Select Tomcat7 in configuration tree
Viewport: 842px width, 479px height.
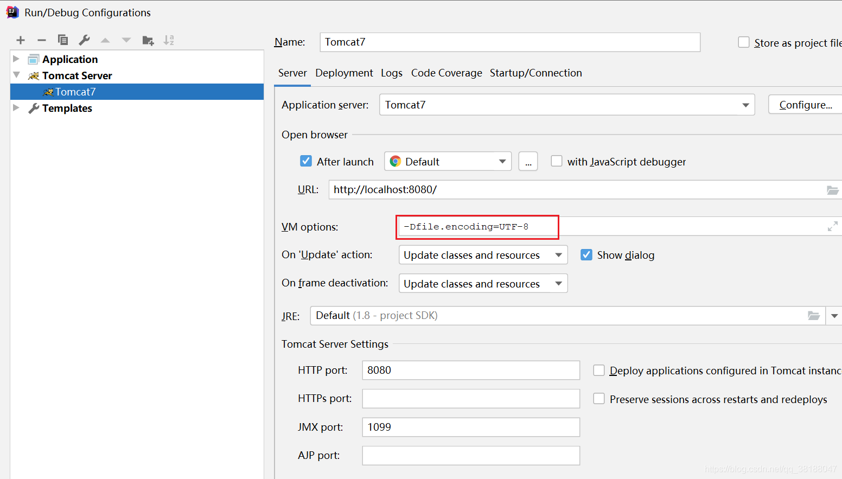[x=137, y=92]
